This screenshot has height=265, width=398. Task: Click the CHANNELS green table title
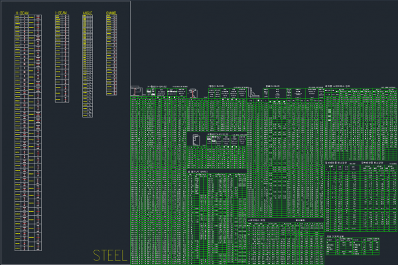pyautogui.click(x=218, y=134)
